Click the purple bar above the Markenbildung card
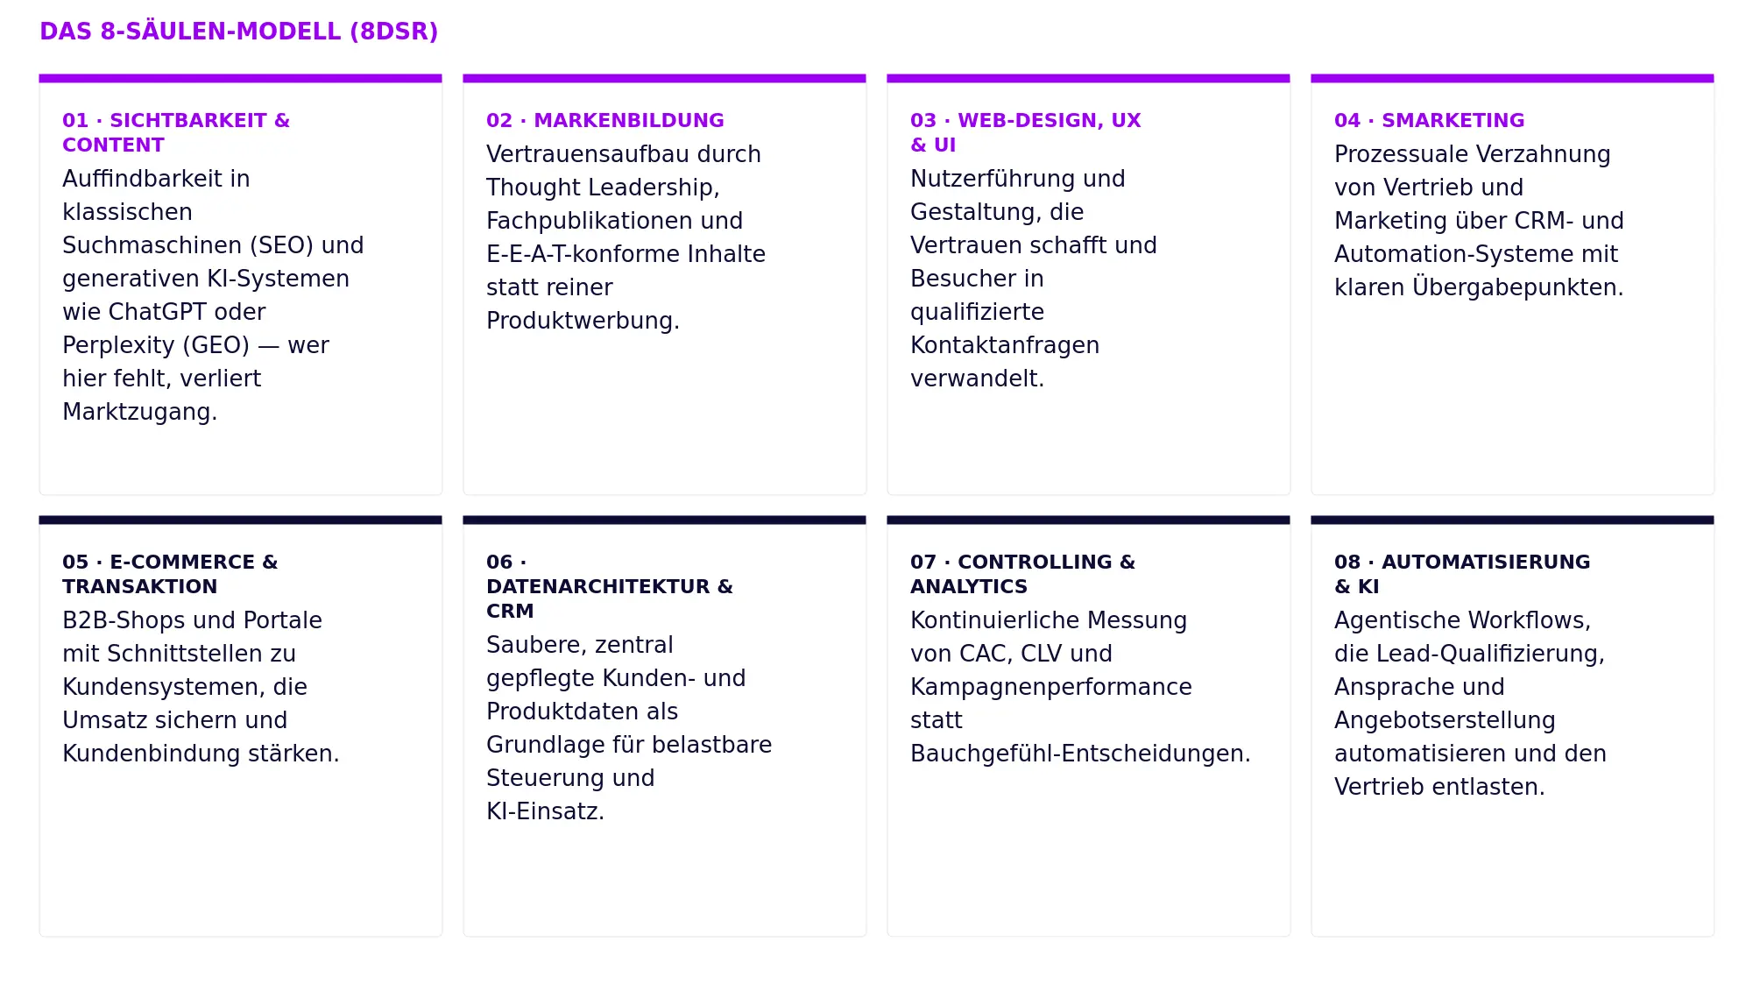Viewport: 1753px width, 984px height. pyautogui.click(x=664, y=78)
